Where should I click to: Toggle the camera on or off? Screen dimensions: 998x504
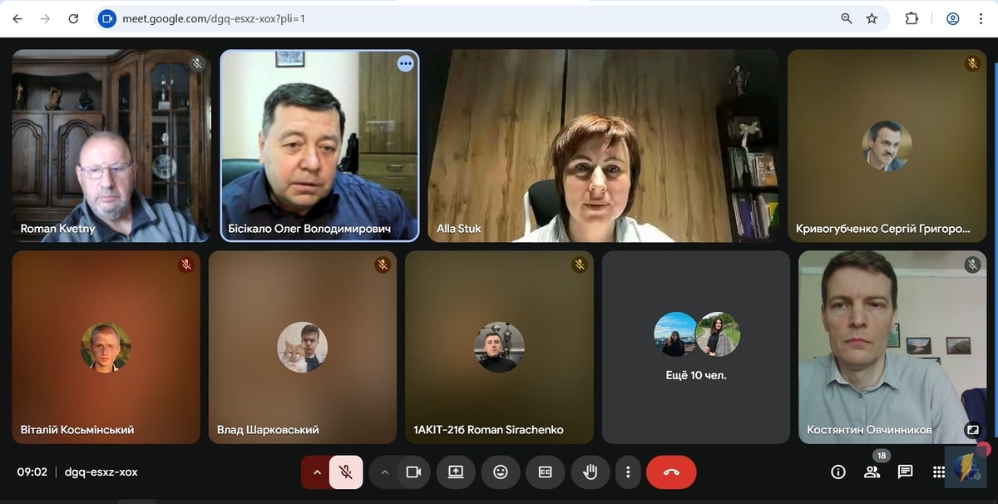[413, 472]
